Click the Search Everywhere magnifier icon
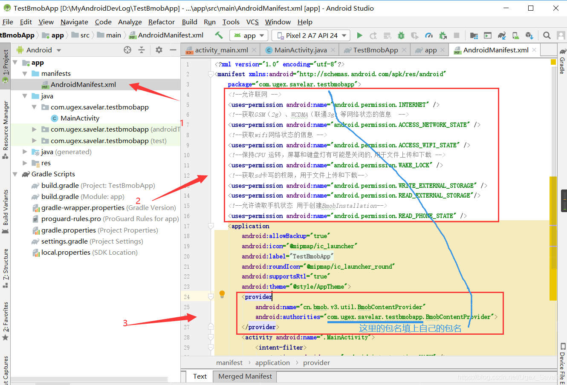 [x=547, y=35]
